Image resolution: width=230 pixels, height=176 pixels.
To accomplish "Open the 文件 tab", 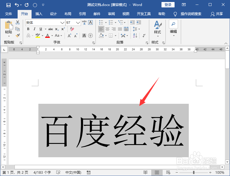I will click(9, 14).
